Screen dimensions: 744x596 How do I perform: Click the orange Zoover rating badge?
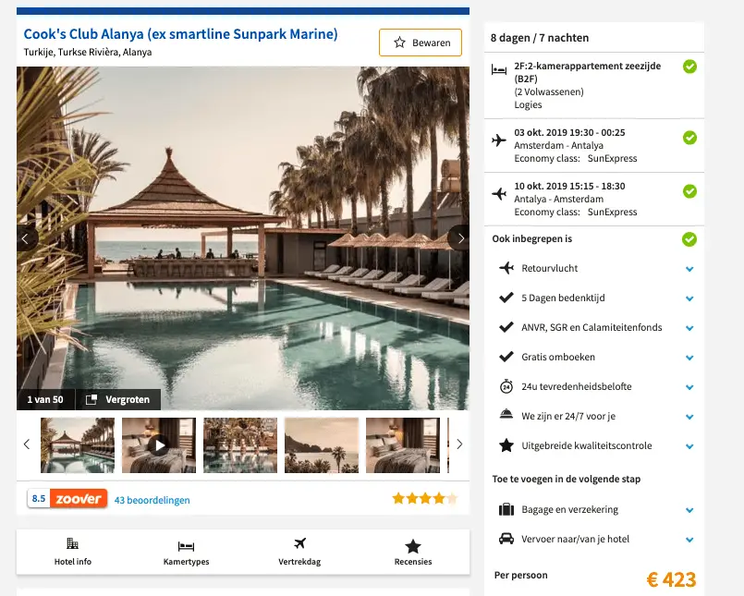pos(79,499)
